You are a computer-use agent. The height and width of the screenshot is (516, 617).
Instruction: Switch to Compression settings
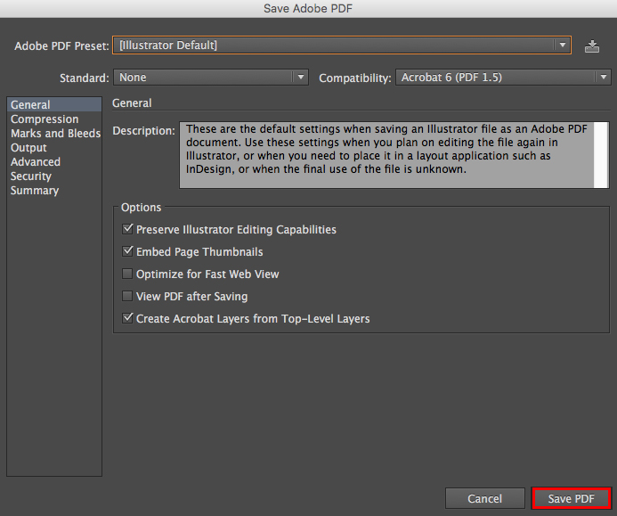(x=45, y=119)
